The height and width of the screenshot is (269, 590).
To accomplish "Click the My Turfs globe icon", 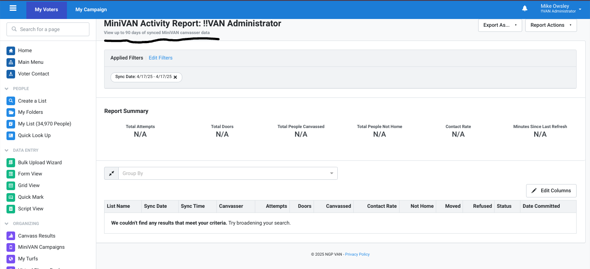I will [x=11, y=259].
